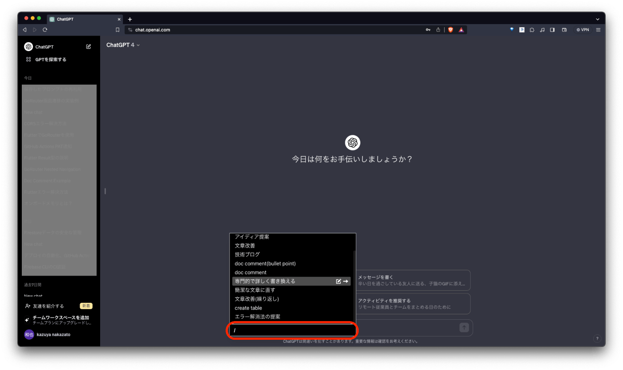The width and height of the screenshot is (623, 370).
Task: Click the send message arrow button
Action: [x=464, y=328]
